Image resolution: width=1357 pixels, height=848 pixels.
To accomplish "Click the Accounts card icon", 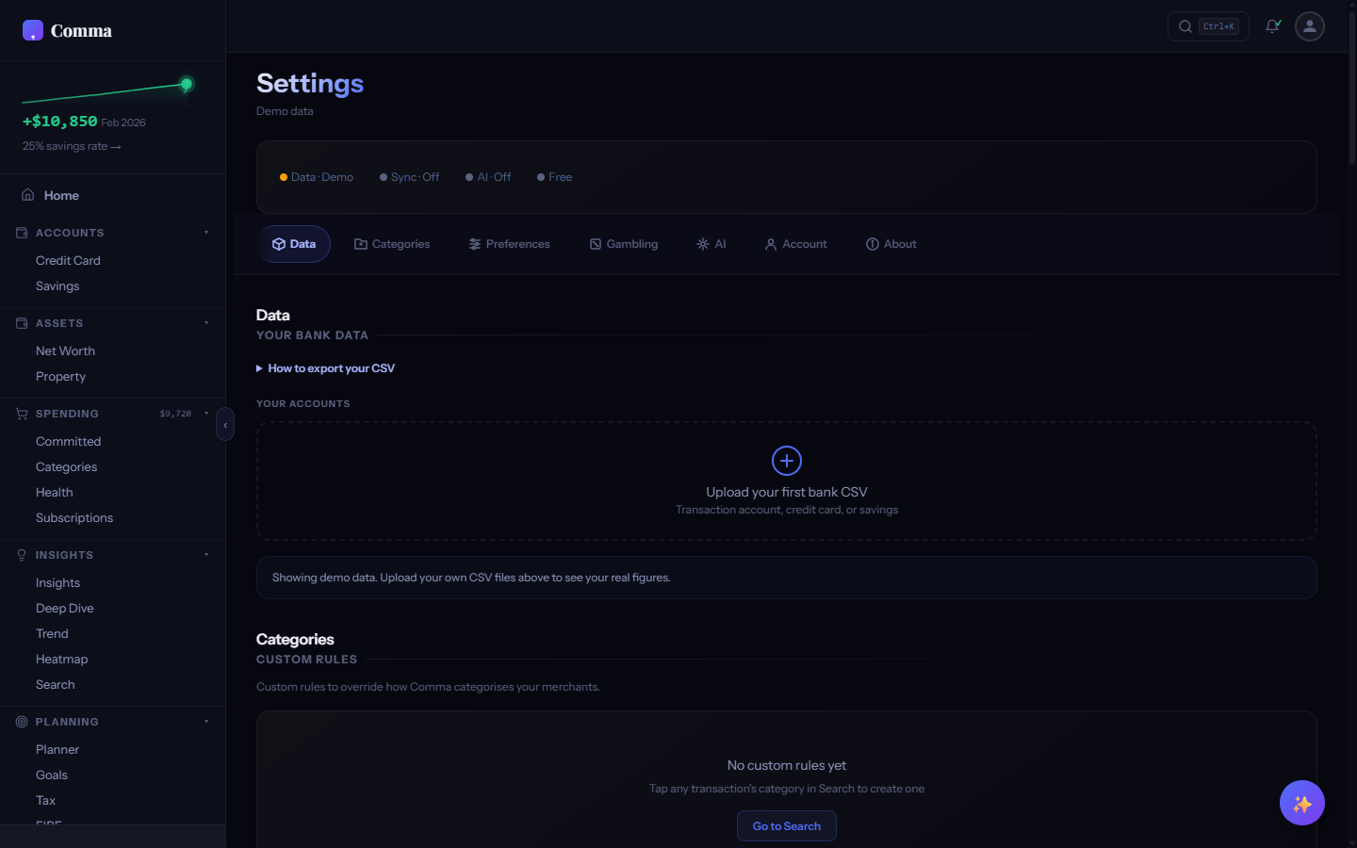I will click(21, 233).
